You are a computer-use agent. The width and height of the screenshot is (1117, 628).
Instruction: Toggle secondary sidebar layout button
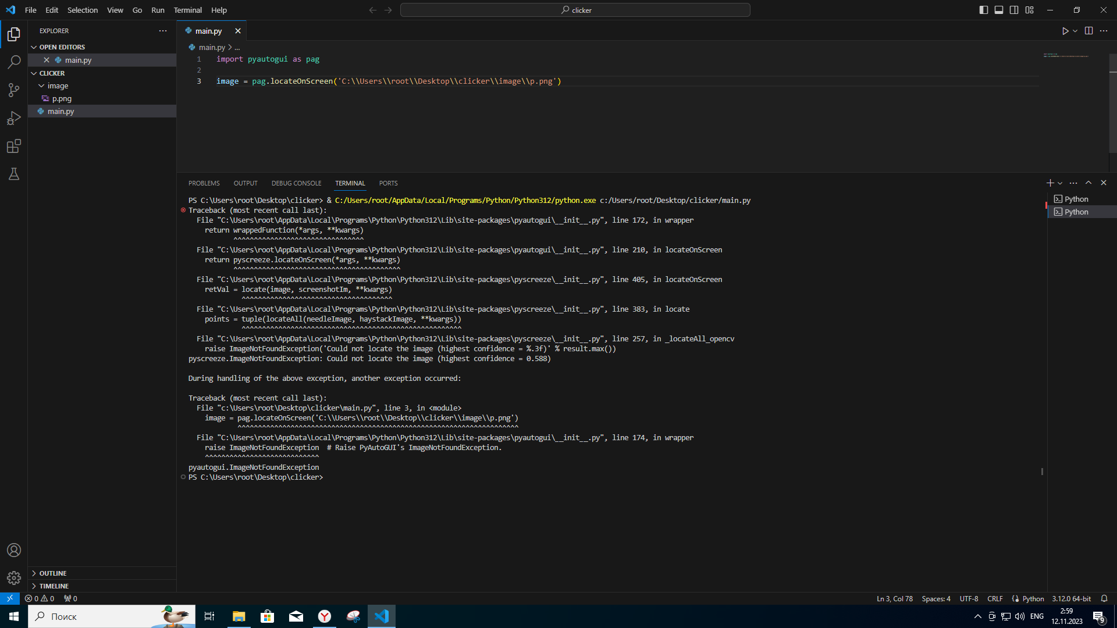point(1014,10)
